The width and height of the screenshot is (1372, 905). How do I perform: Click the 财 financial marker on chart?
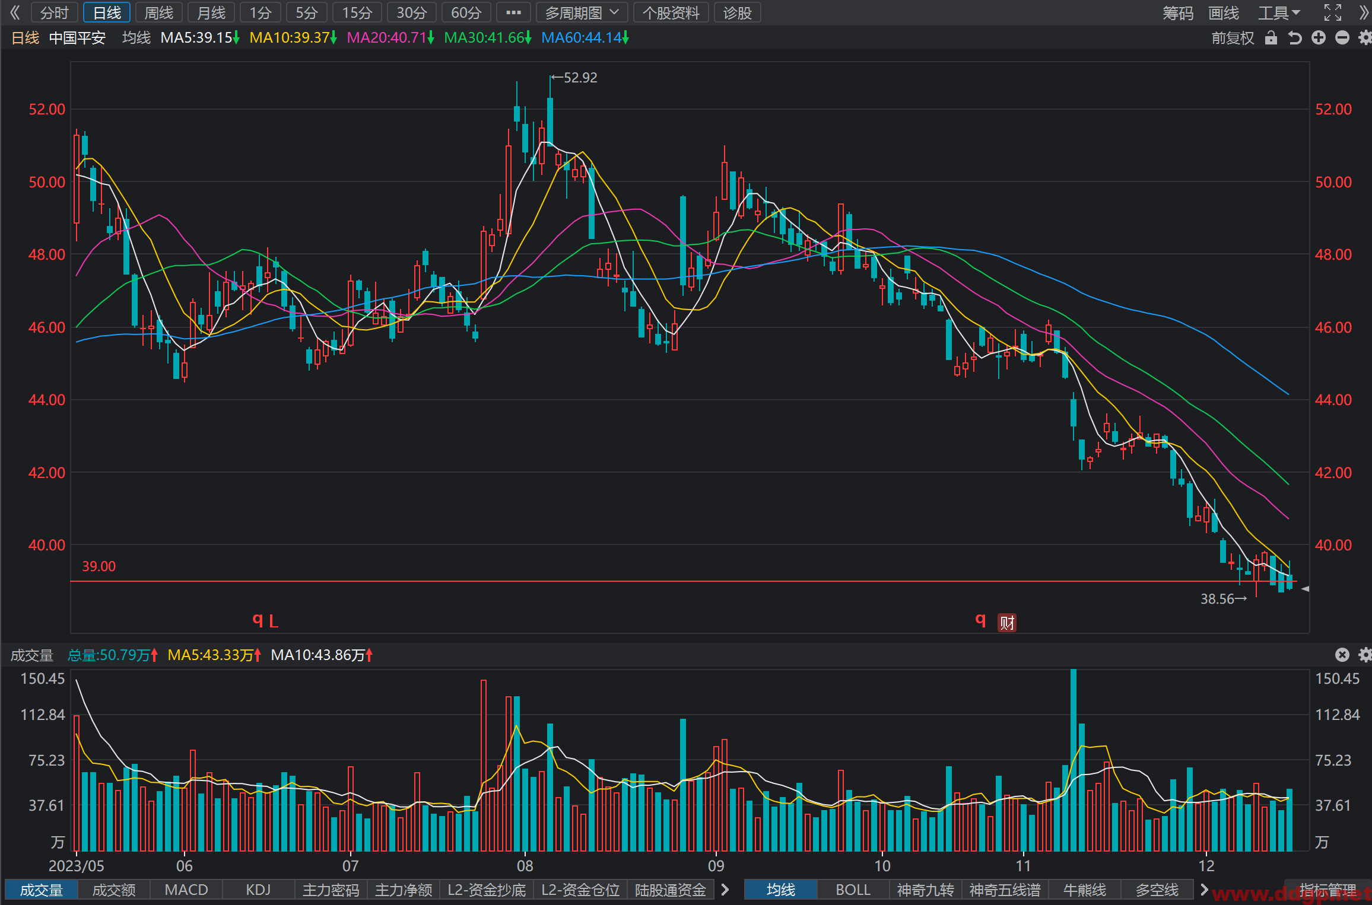1007,622
